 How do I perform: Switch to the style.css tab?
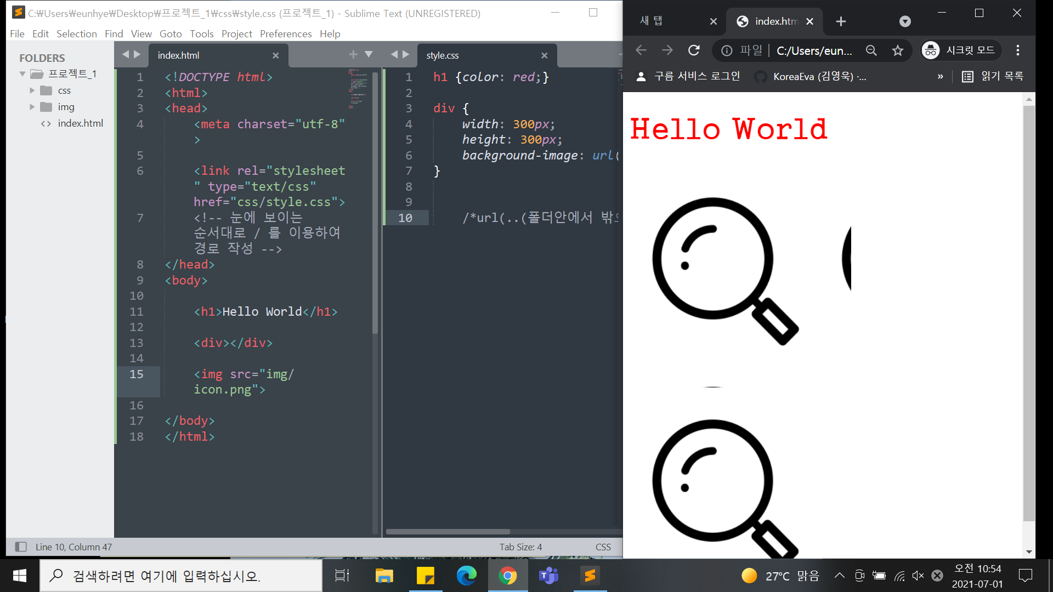tap(443, 55)
